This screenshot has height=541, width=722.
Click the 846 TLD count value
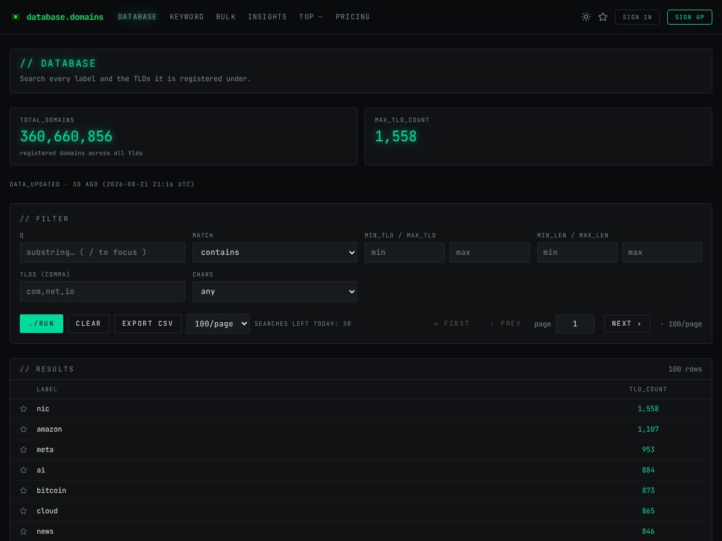click(648, 531)
